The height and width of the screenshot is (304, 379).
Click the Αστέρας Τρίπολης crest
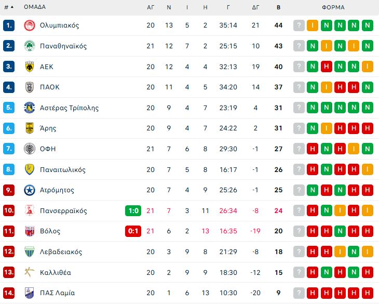click(30, 108)
